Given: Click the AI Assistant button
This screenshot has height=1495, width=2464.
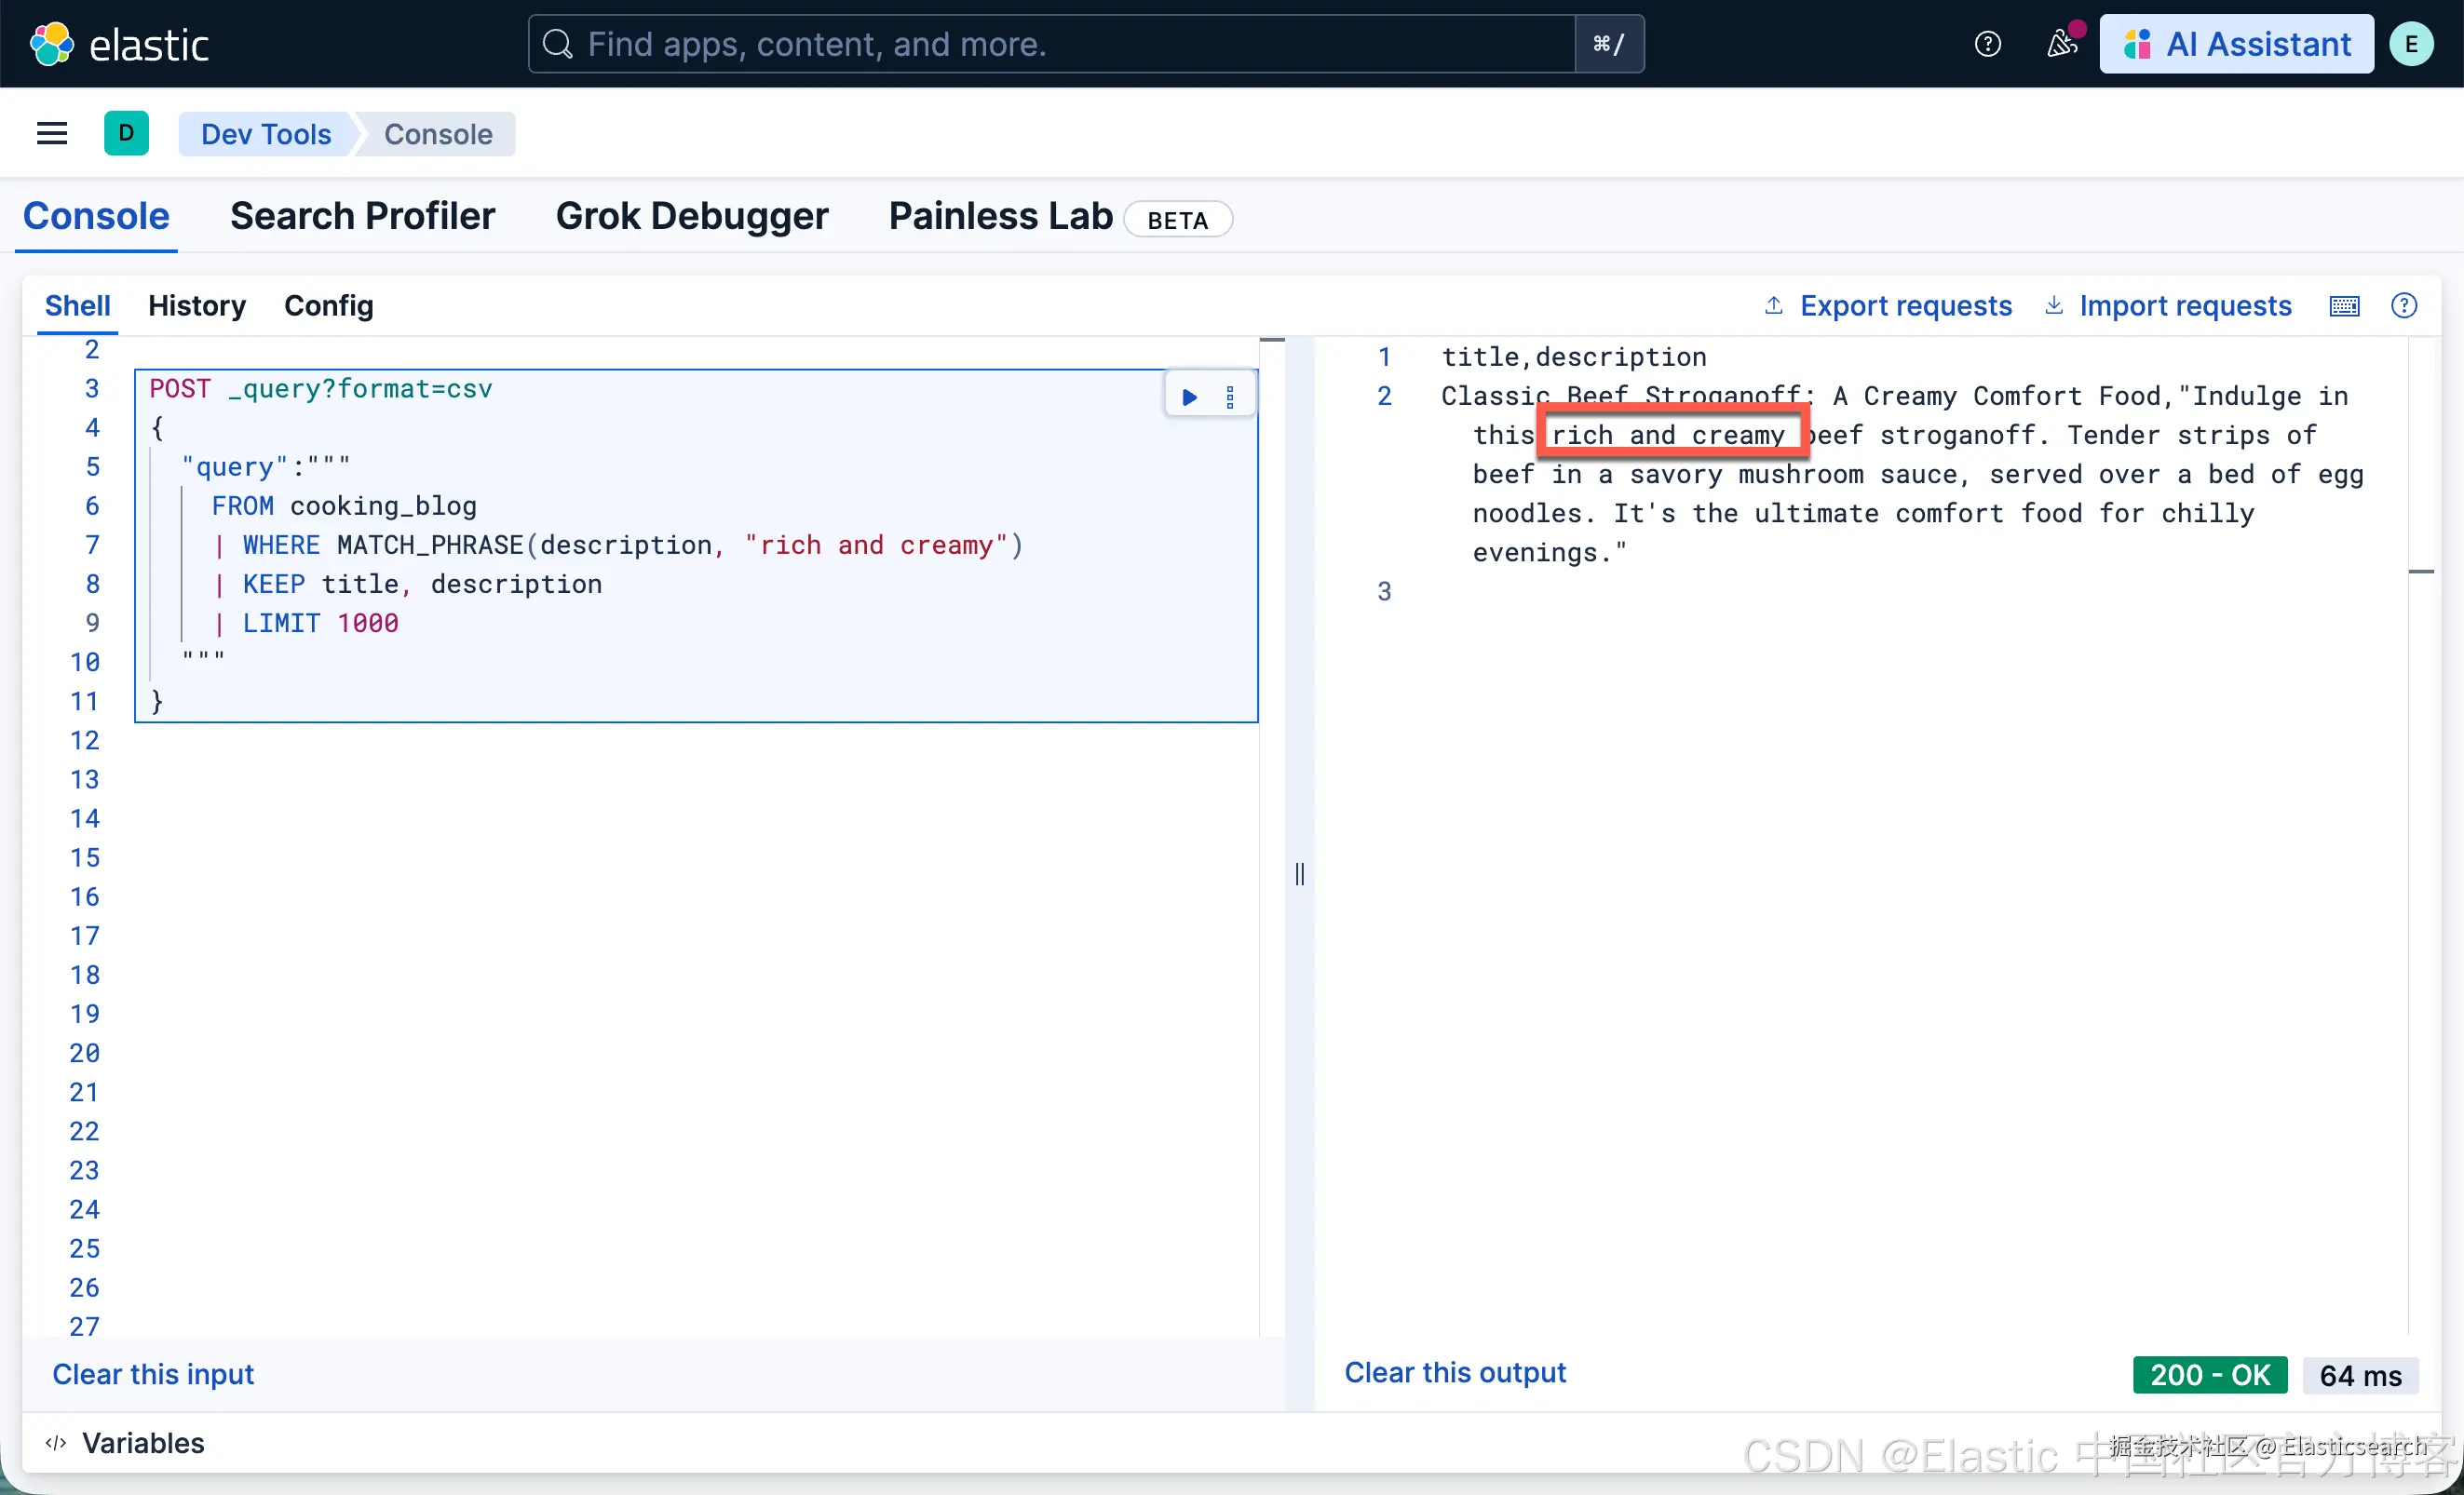Looking at the screenshot, I should coord(2236,44).
